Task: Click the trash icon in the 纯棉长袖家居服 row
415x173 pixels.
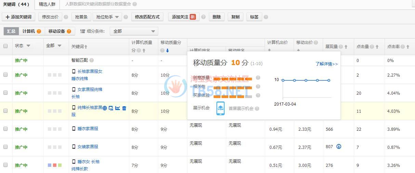Action: click(124, 108)
